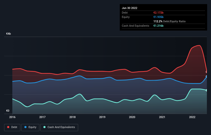Screen dimensions: 211x135
Task: Select the Equity endpoint marker on the blue line
Action: [x=207, y=76]
